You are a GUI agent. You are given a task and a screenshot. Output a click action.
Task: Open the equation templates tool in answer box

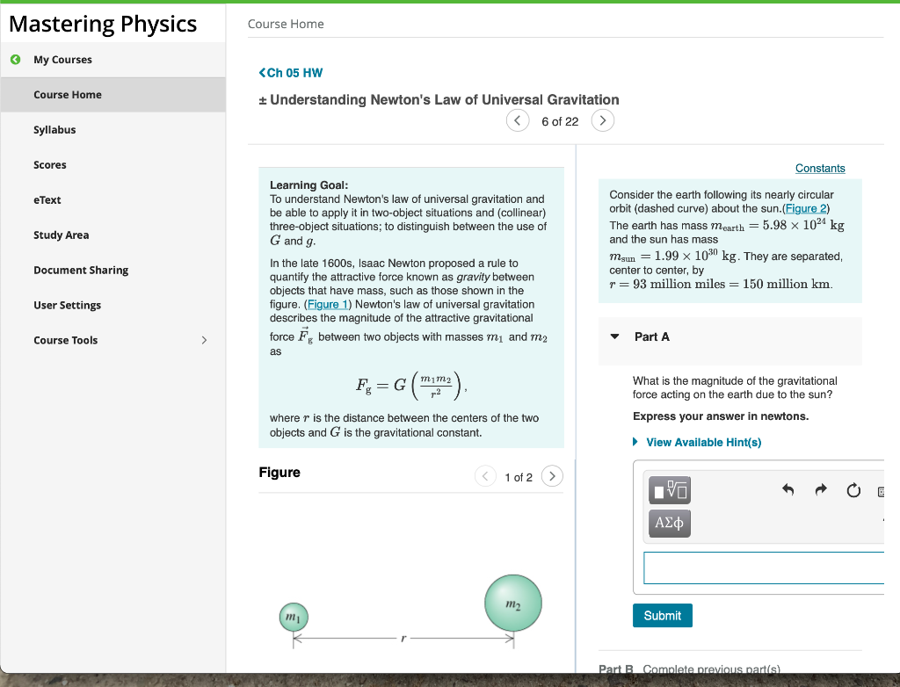(669, 490)
